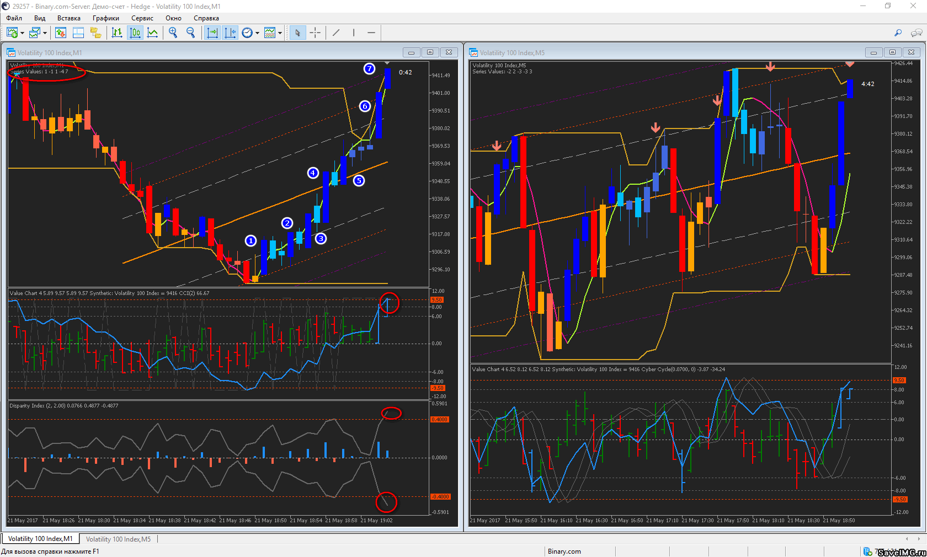
Task: Open the Сервис menu
Action: pyautogui.click(x=142, y=18)
